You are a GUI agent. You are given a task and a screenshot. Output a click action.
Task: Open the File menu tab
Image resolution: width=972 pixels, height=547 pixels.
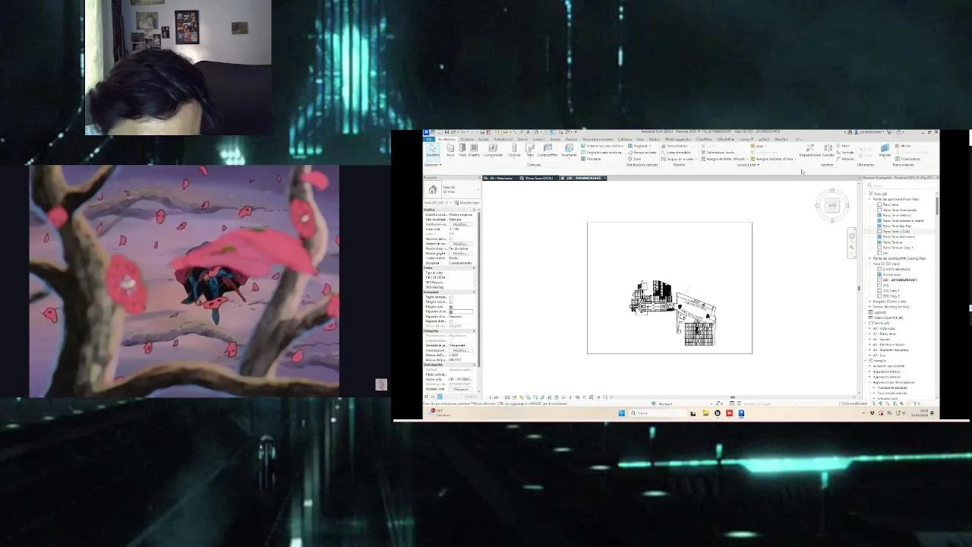429,139
